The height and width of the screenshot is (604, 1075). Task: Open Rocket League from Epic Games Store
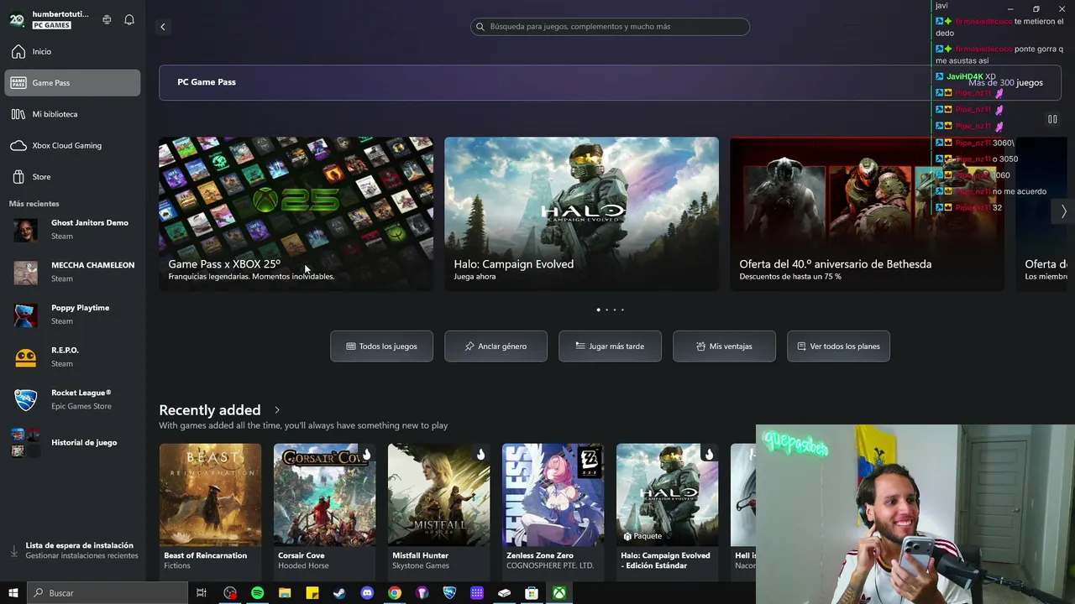point(73,399)
